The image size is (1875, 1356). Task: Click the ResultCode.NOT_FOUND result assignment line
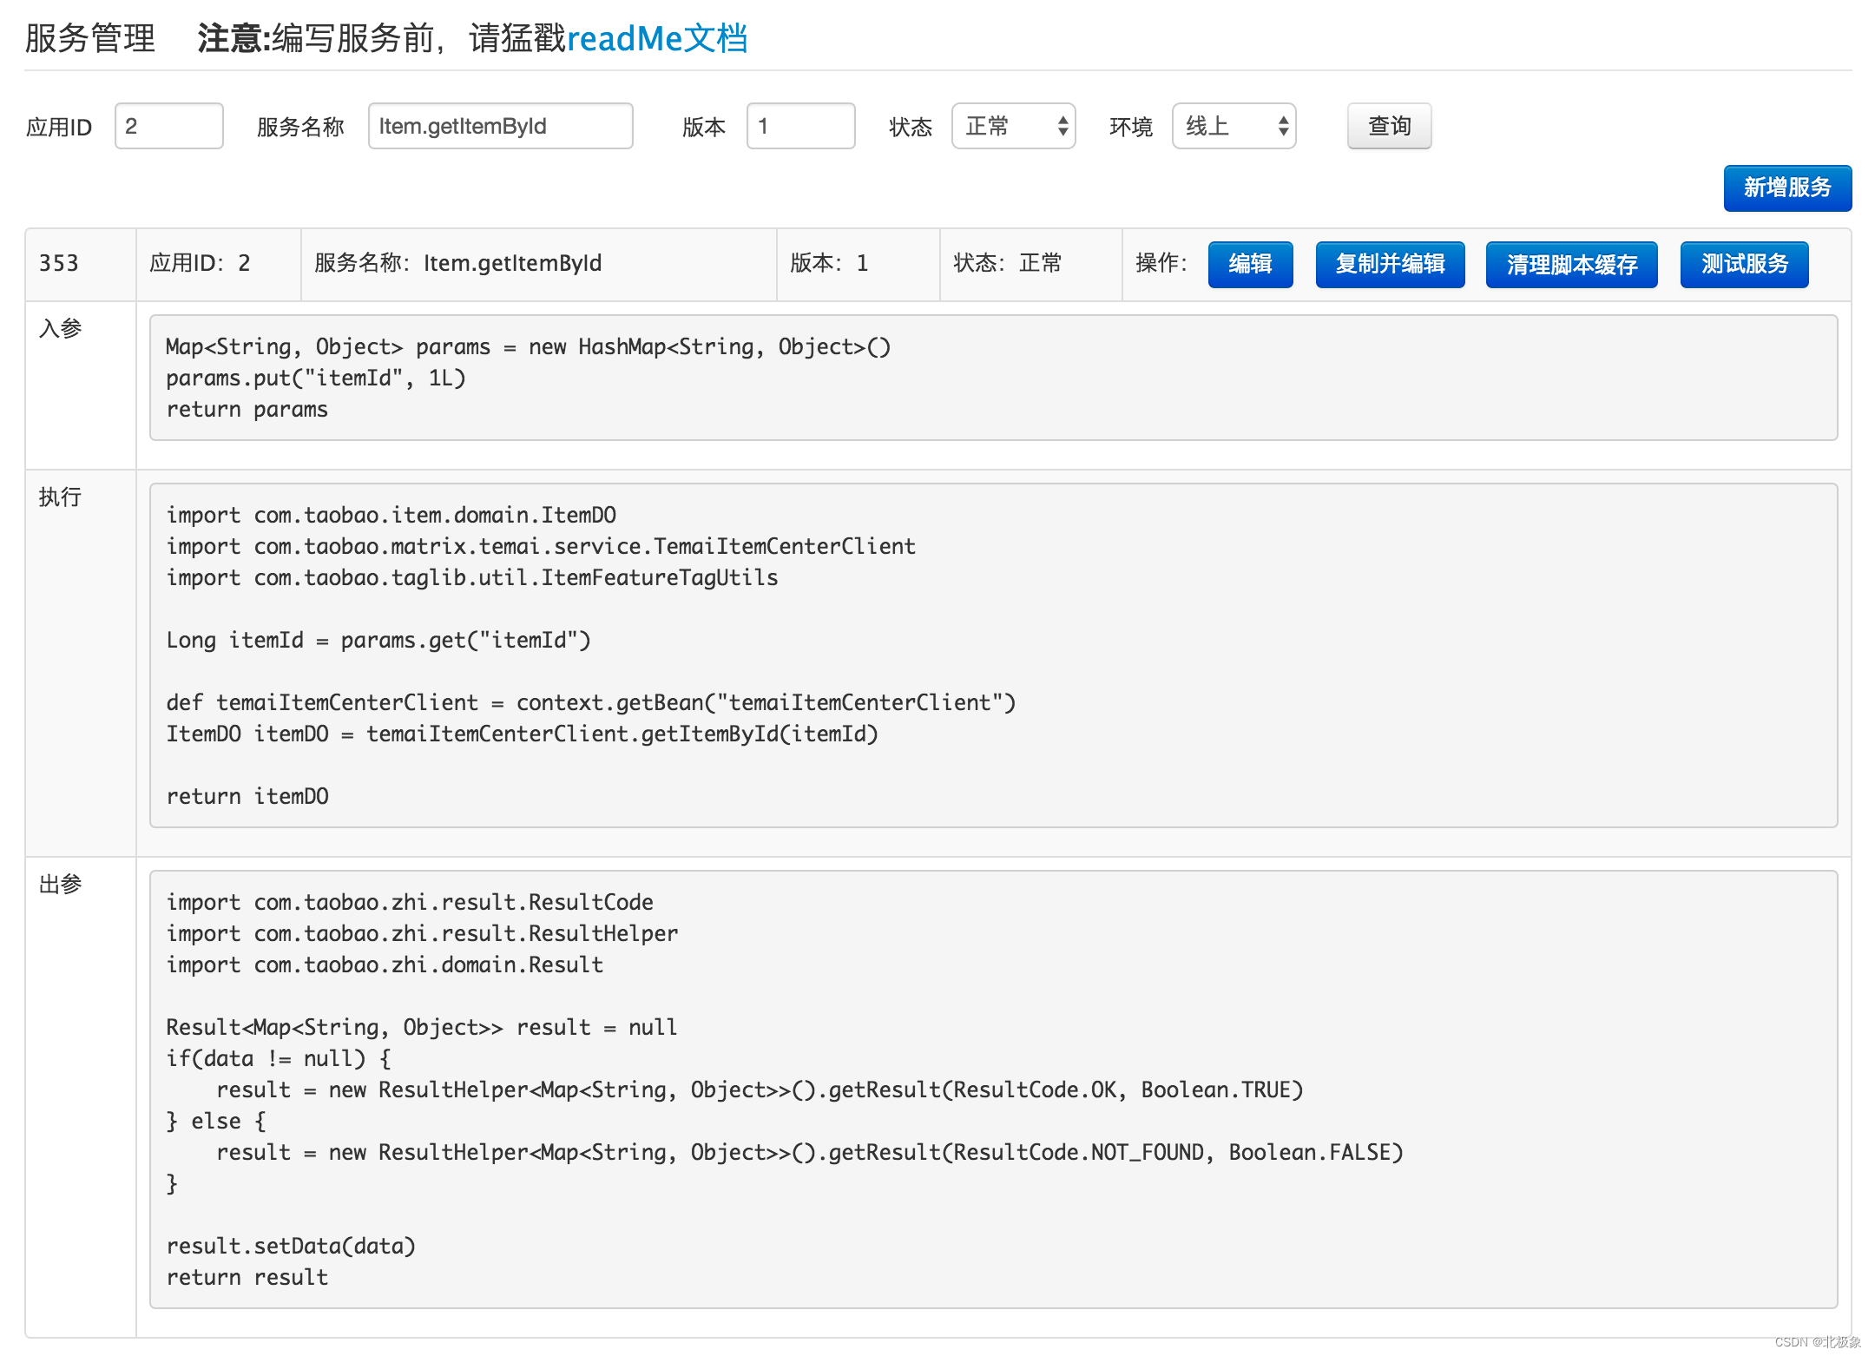pyautogui.click(x=810, y=1153)
